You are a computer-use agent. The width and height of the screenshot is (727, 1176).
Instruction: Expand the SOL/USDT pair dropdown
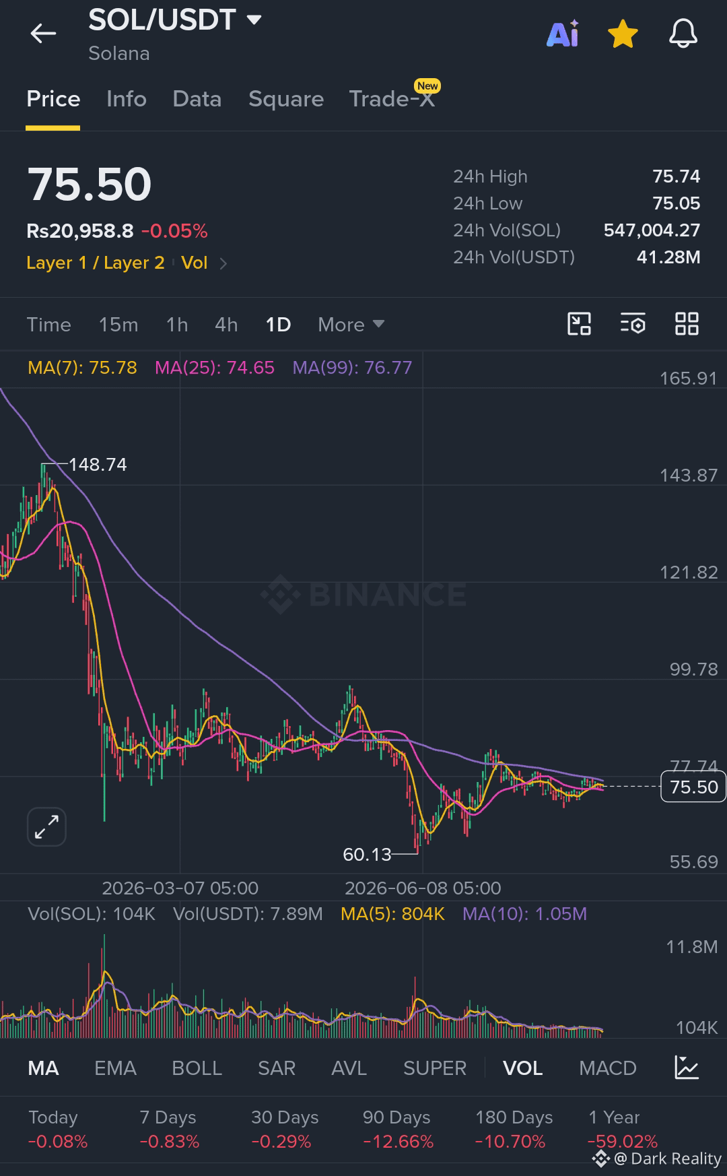[254, 20]
